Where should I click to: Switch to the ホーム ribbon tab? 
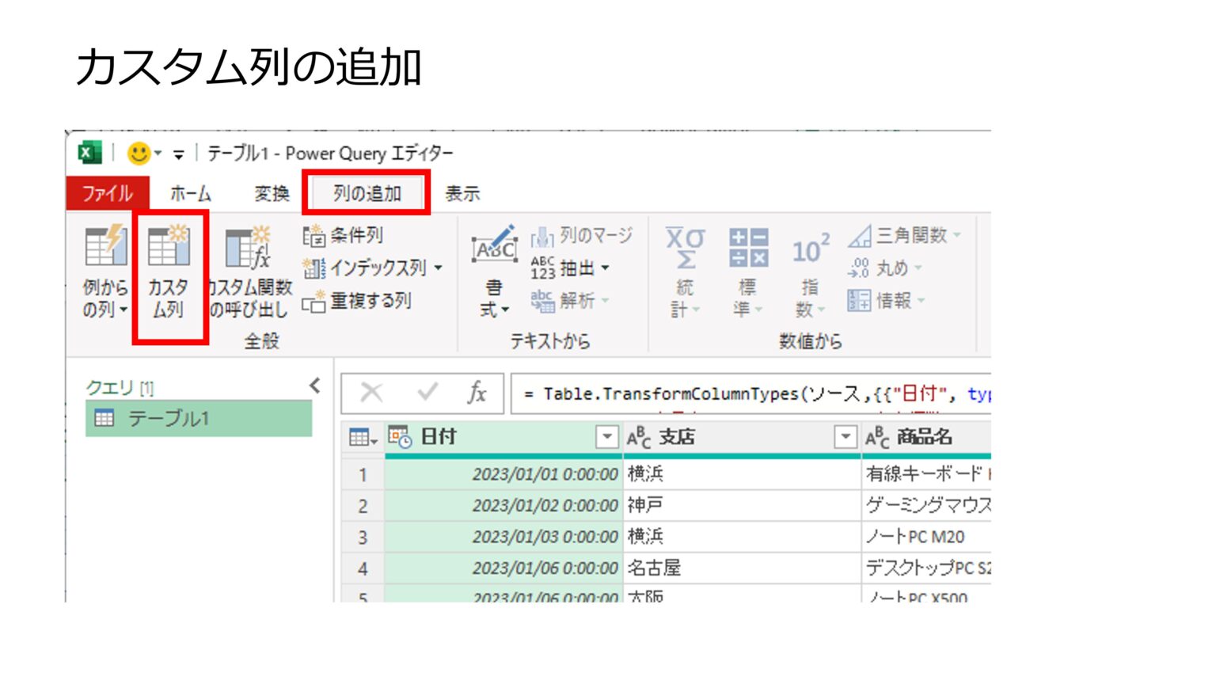click(x=192, y=192)
